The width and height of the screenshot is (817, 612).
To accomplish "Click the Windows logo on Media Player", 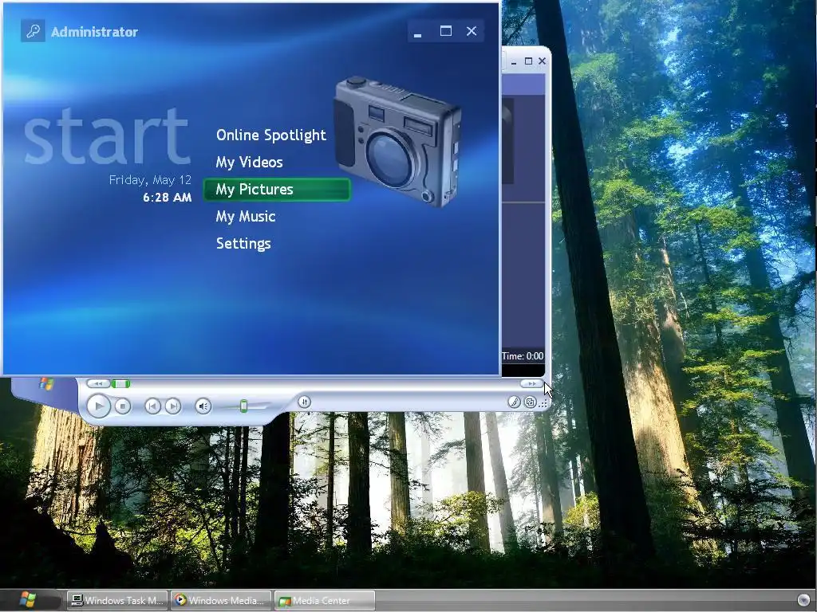I will 46,384.
